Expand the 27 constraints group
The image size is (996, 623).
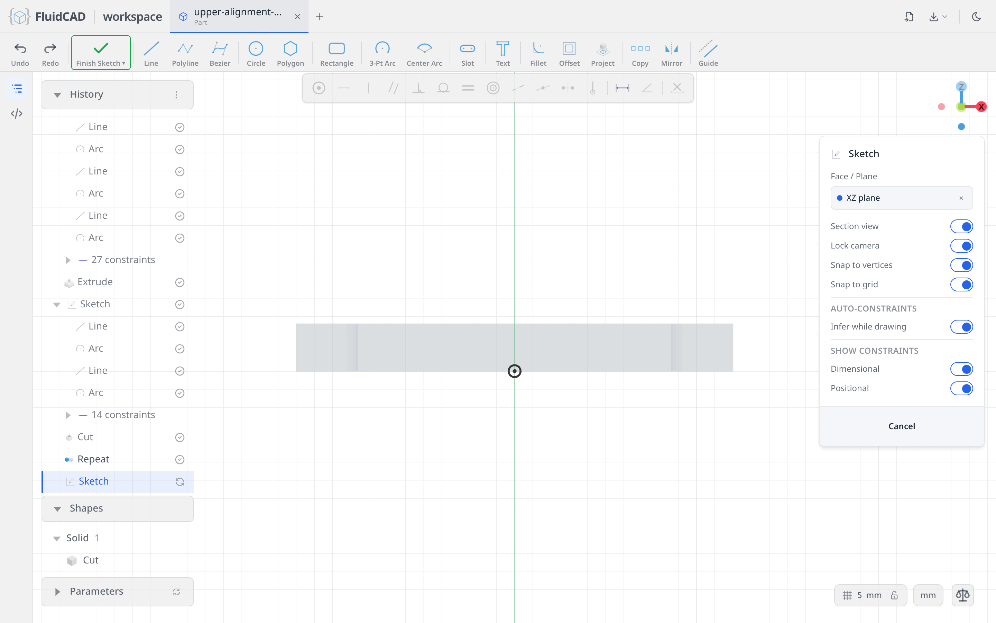(68, 260)
